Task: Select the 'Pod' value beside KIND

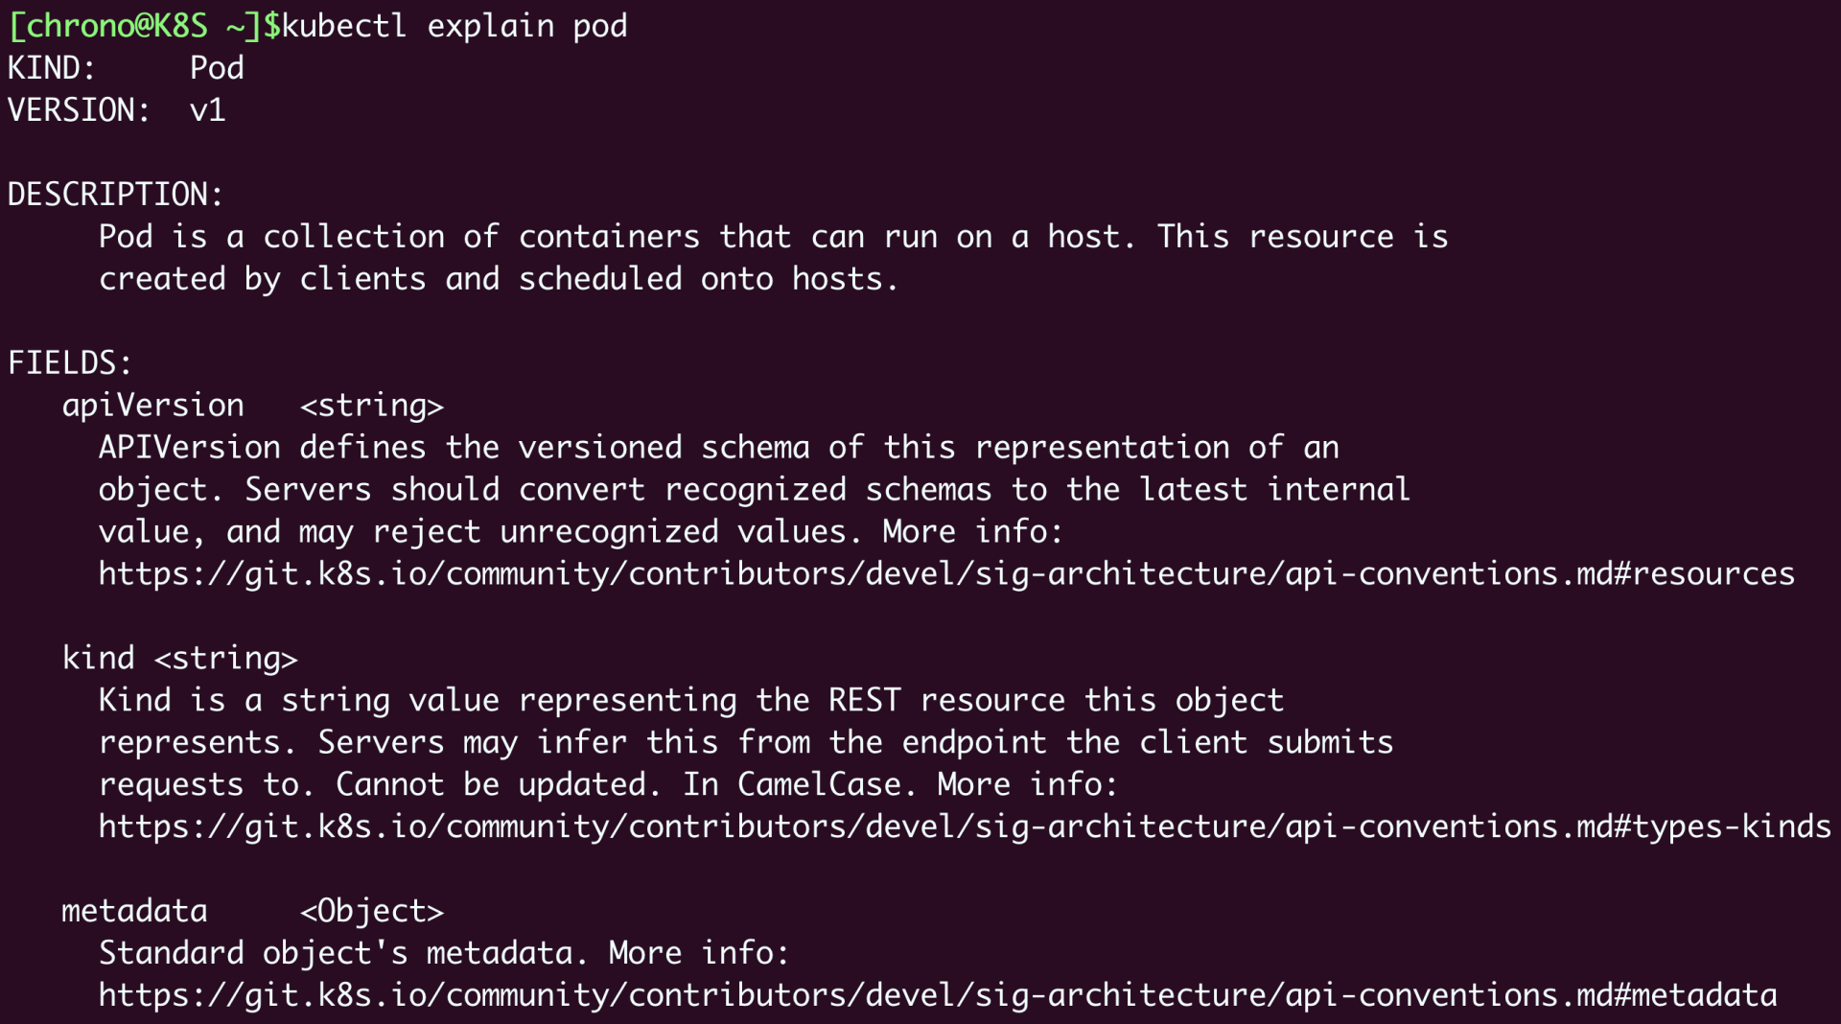Action: pyautogui.click(x=217, y=68)
